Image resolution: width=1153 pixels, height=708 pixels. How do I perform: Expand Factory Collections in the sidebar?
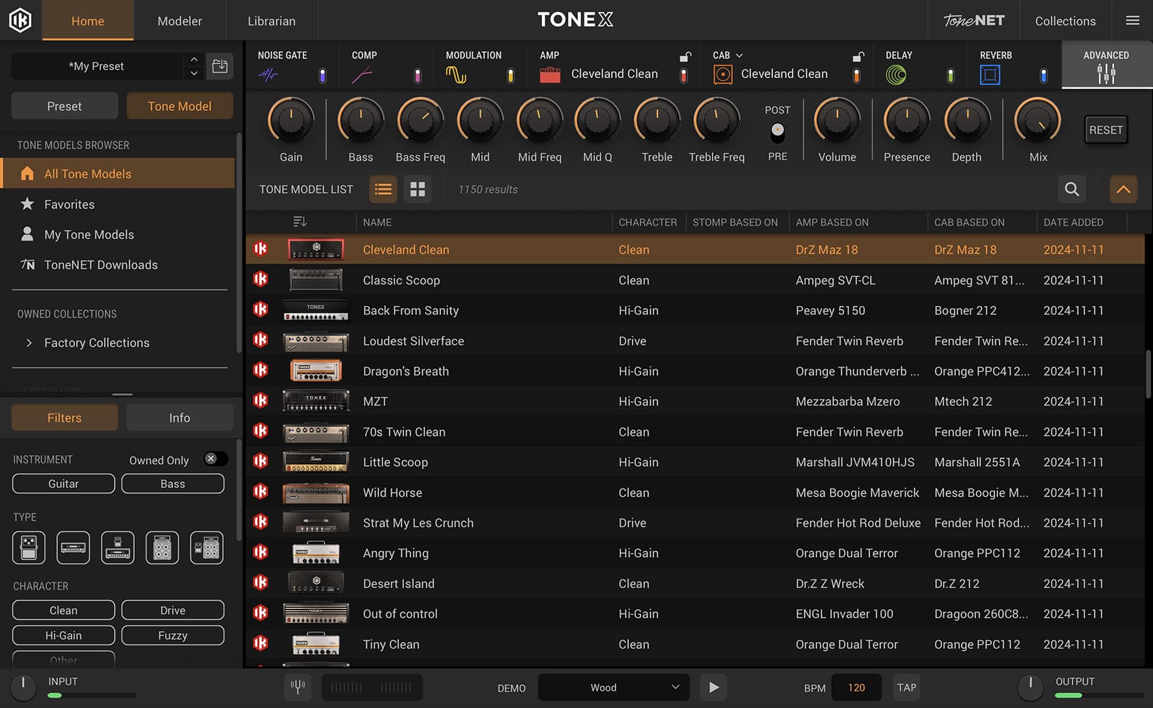pos(30,343)
